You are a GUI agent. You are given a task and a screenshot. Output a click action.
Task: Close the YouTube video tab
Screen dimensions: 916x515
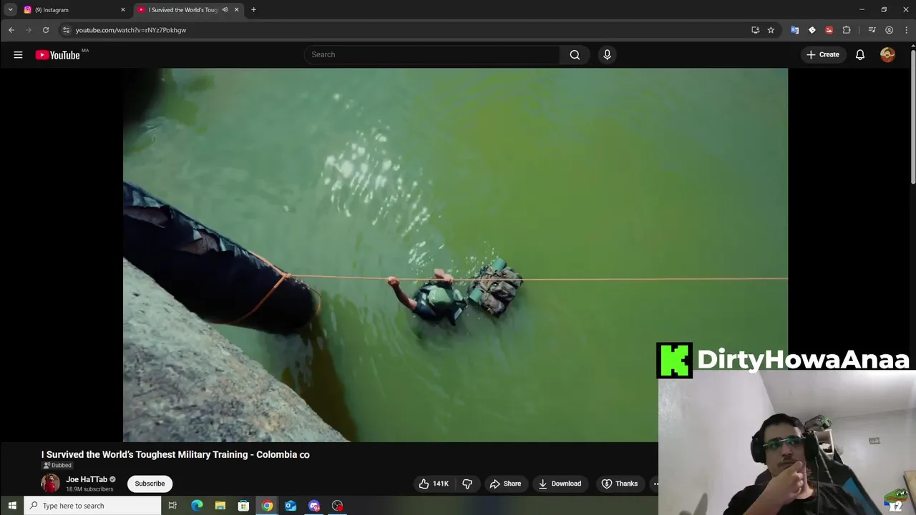(236, 10)
